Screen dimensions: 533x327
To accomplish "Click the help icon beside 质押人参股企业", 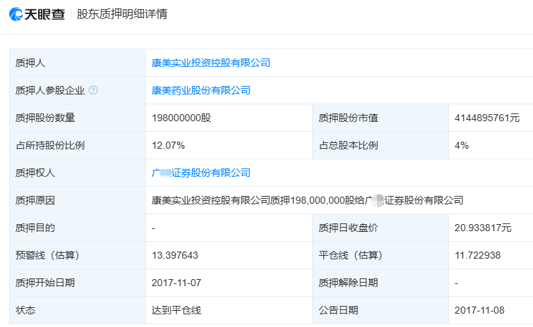I will 93,90.
